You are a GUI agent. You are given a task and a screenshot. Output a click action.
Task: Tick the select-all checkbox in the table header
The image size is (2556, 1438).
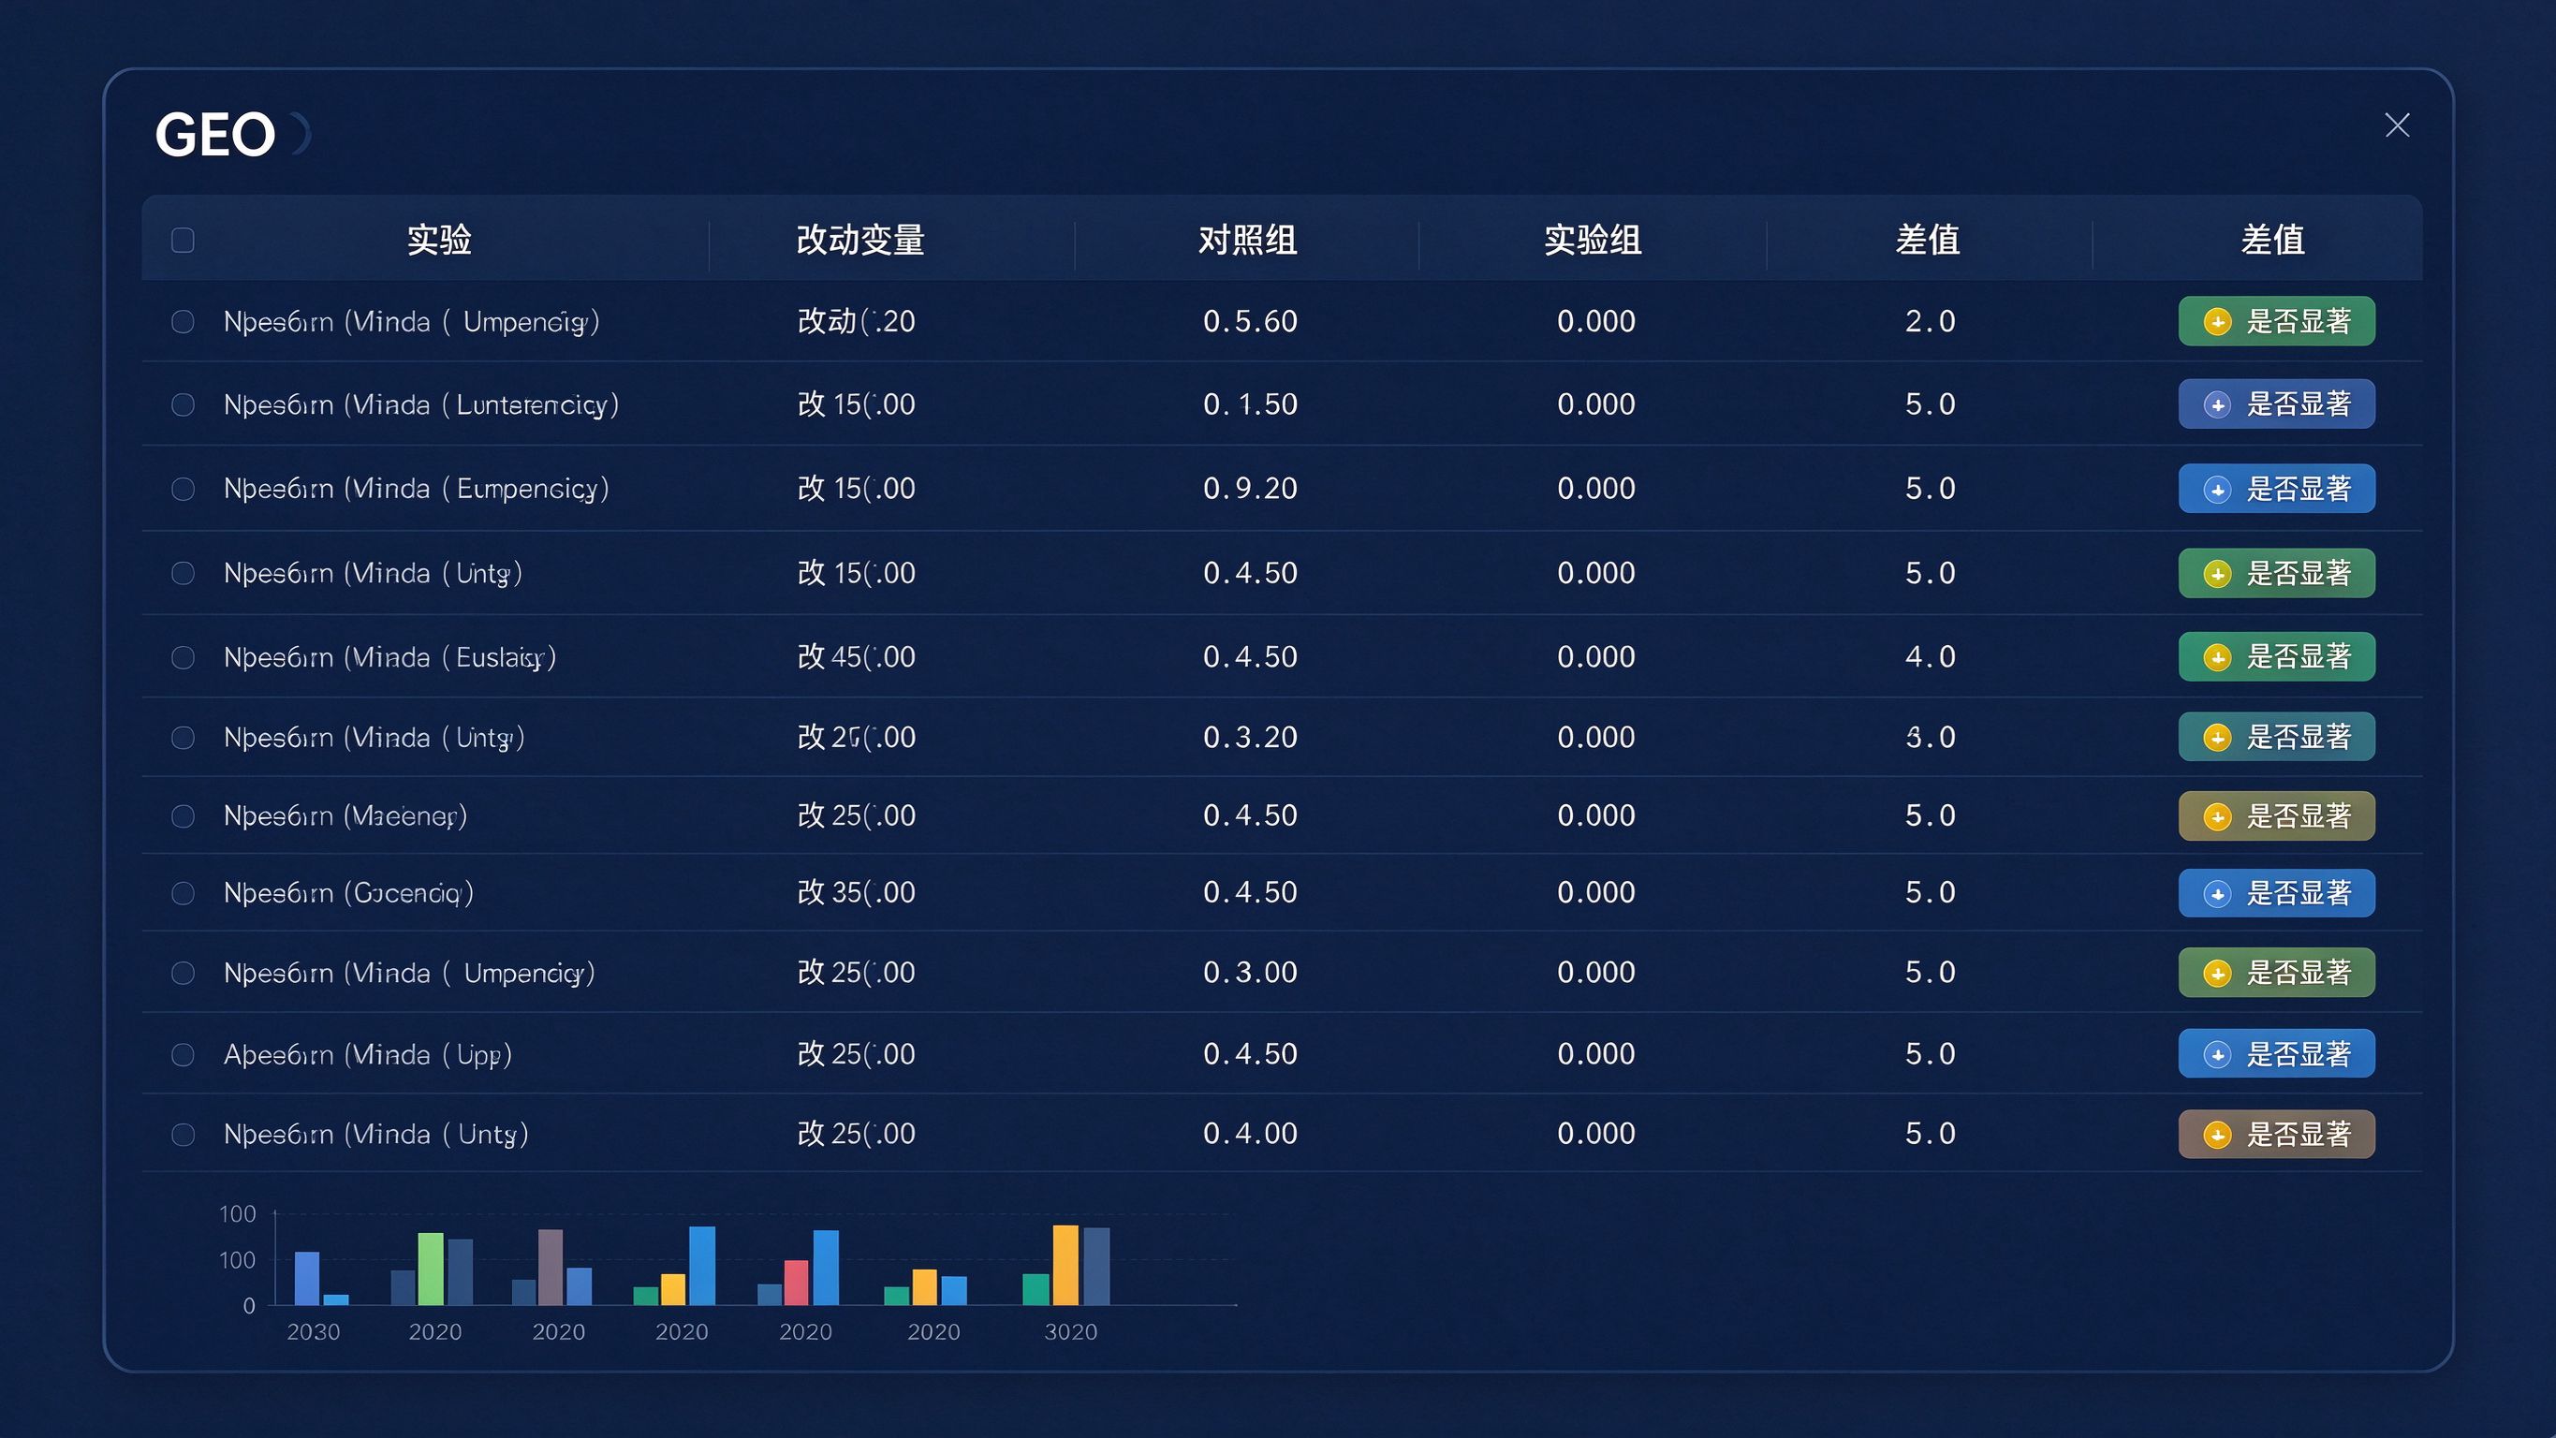tap(183, 241)
